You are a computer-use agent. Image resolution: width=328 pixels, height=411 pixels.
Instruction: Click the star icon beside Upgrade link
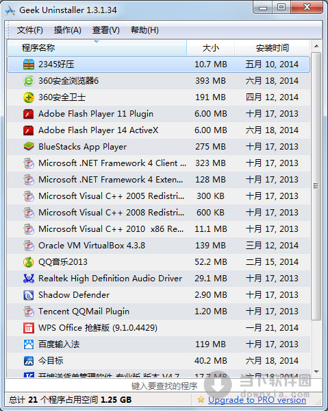pos(201,399)
